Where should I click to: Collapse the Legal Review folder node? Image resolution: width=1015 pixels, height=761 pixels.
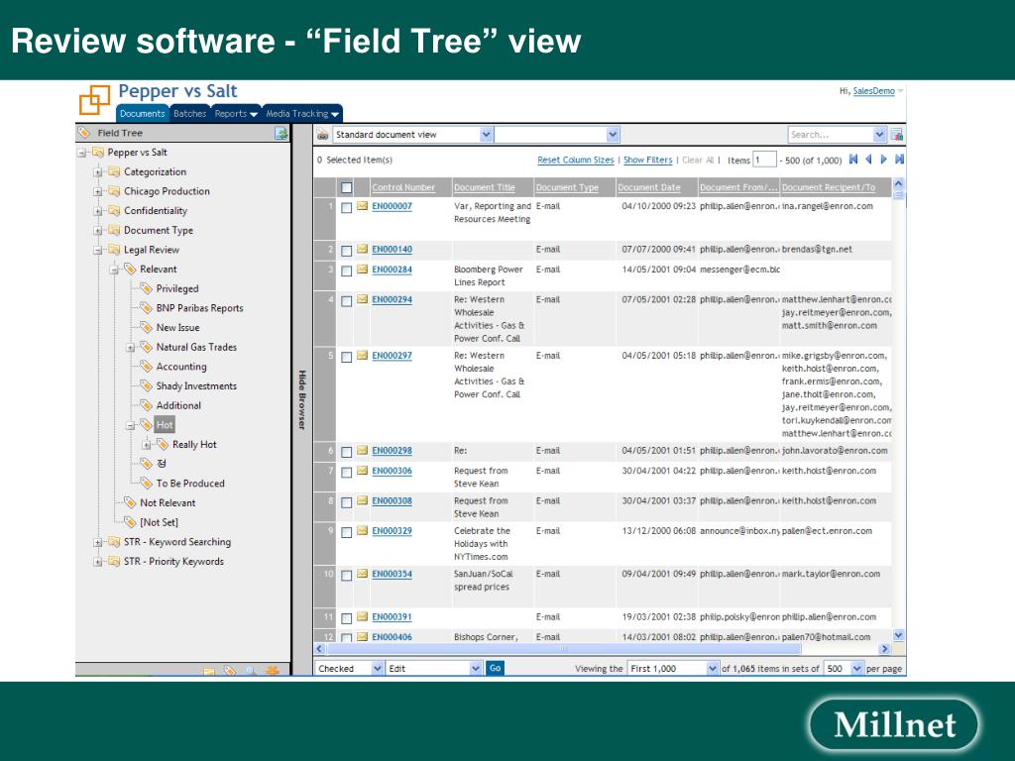(x=98, y=250)
